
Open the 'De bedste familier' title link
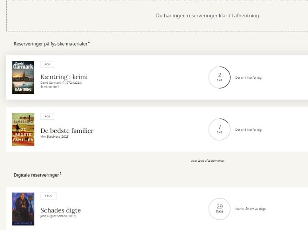(67, 131)
